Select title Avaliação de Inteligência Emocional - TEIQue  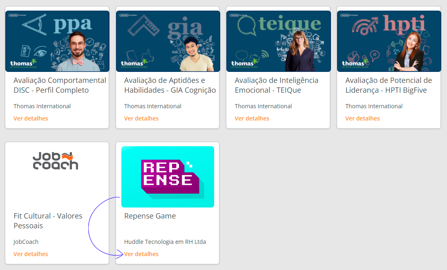point(276,85)
